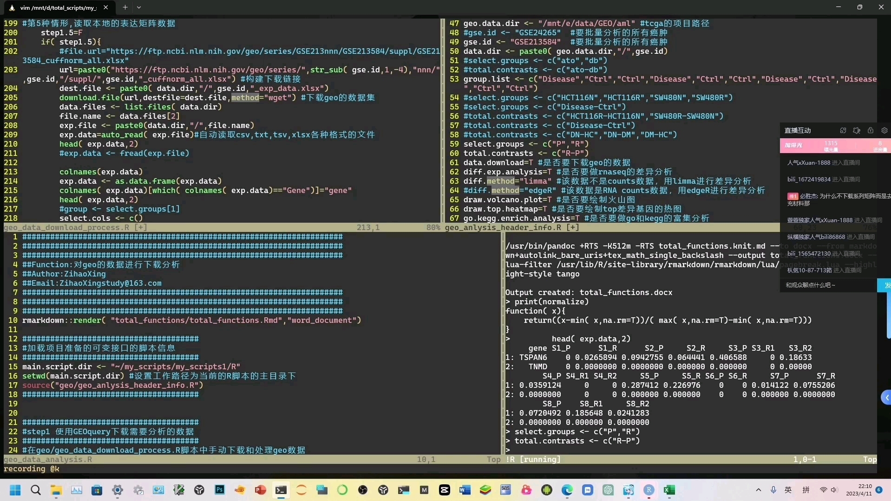Expand the terminal profile dropdown arrow
This screenshot has width=891, height=501.
[139, 7]
